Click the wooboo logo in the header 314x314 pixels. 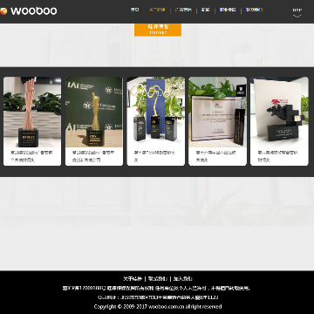point(29,11)
